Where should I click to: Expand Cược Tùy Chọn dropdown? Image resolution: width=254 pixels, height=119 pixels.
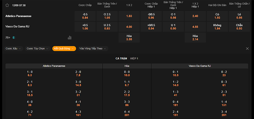point(37,49)
